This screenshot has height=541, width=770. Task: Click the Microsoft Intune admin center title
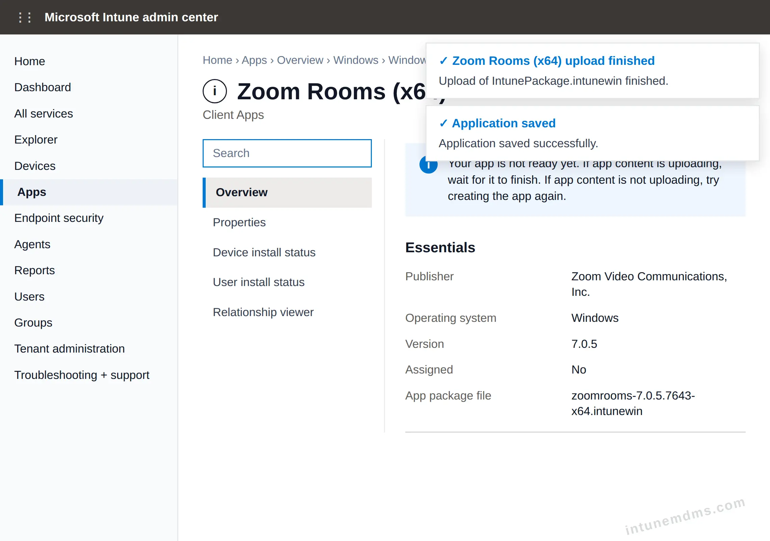point(131,17)
